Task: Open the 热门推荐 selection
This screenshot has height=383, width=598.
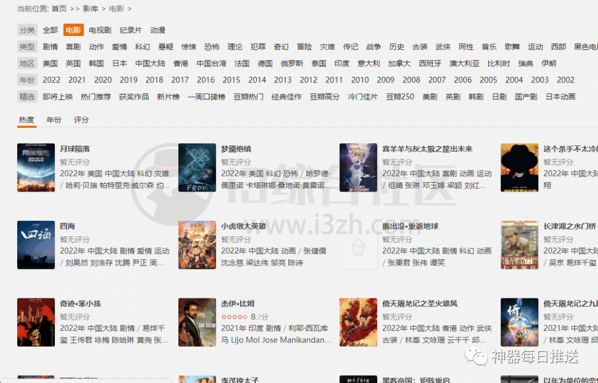Action: [x=96, y=97]
